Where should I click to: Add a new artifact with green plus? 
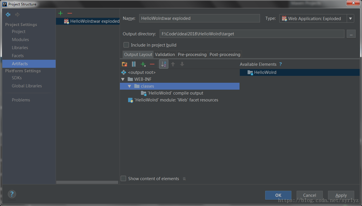click(x=61, y=13)
